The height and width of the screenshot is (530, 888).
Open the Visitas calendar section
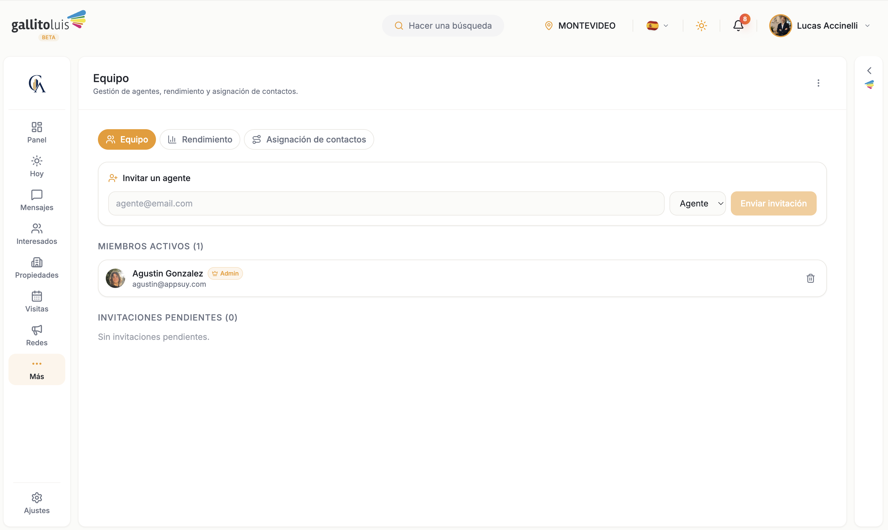point(37,302)
